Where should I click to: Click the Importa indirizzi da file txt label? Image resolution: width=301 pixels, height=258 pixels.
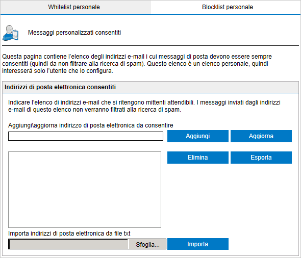click(x=69, y=234)
